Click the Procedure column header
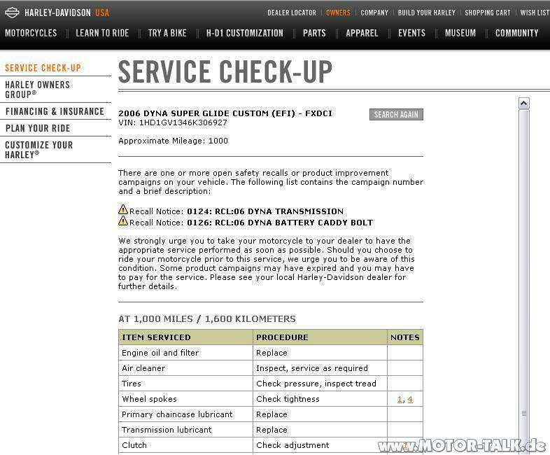550x455 pixels. [x=320, y=337]
